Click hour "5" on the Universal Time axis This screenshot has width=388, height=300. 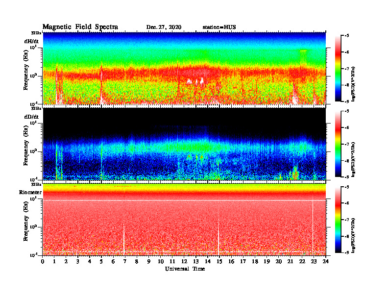coord(101,261)
